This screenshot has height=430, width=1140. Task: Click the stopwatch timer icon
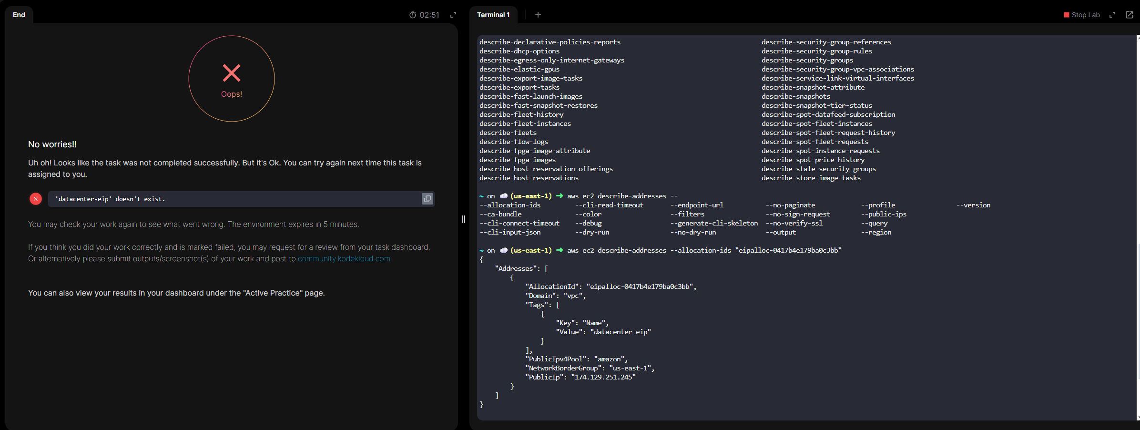coord(413,15)
